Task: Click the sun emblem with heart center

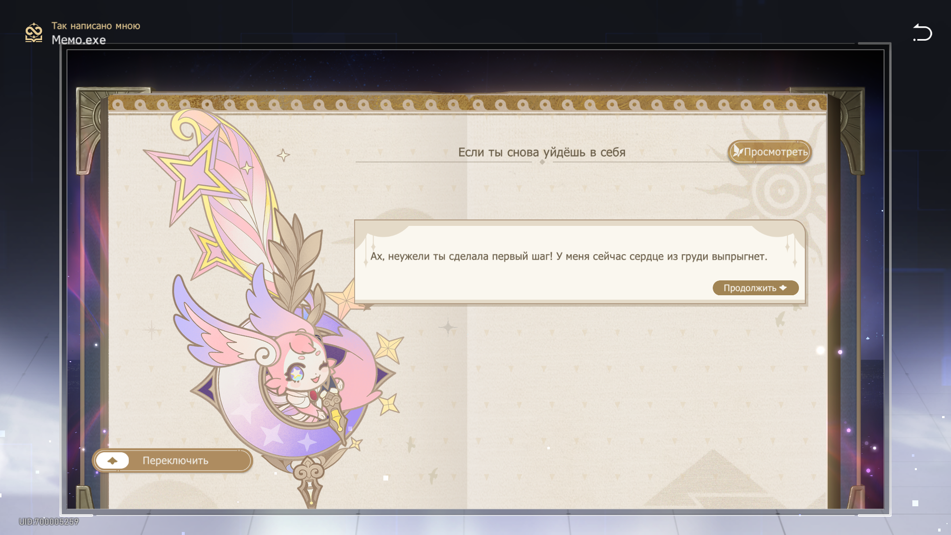Action: click(x=781, y=191)
